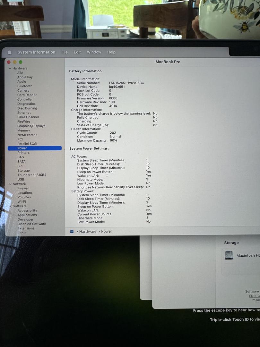
Task: Click the device name bq40z651
Action: click(117, 87)
